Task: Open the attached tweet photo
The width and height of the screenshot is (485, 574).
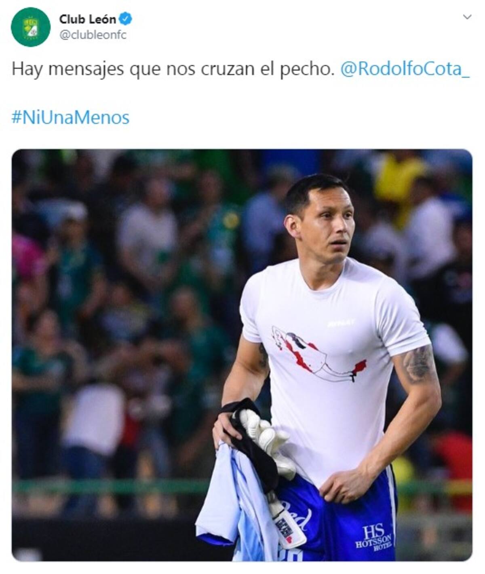Action: pyautogui.click(x=242, y=355)
